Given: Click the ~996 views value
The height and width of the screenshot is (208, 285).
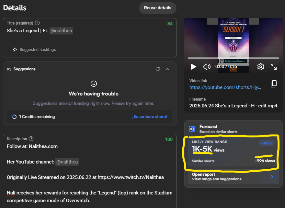Looking at the screenshot, I should pos(265,161).
